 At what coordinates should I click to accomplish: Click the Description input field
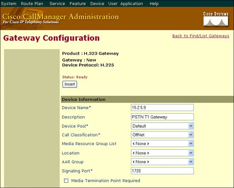tap(162, 117)
